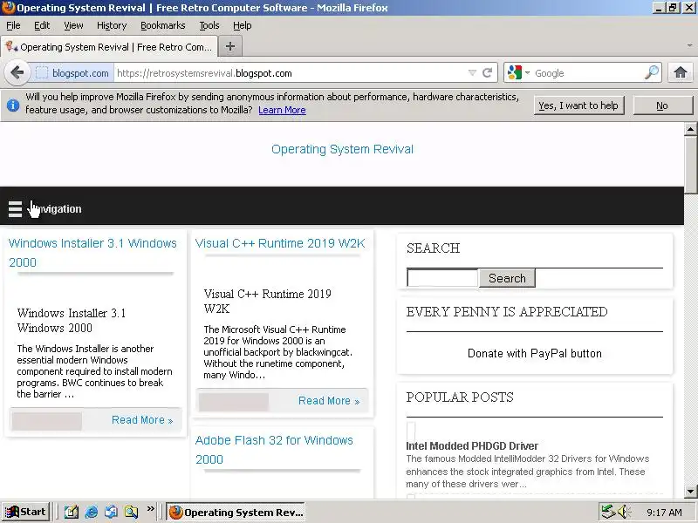Click scrollbar up arrow
Viewport: 698px width, 523px height.
[690, 129]
